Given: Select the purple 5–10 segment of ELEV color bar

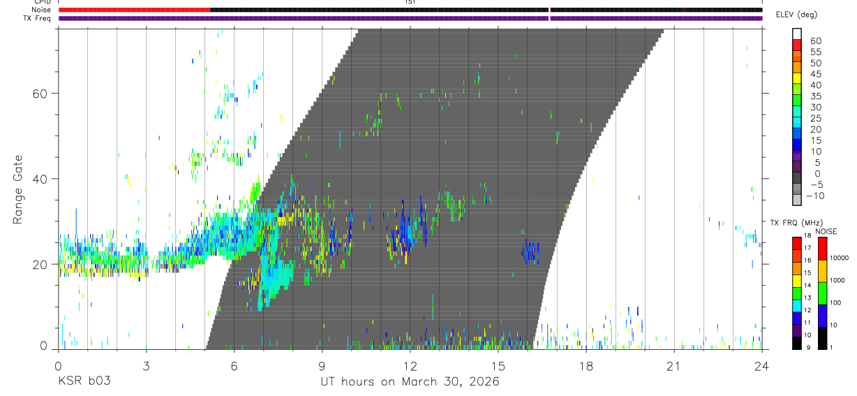Looking at the screenshot, I should coord(797,157).
